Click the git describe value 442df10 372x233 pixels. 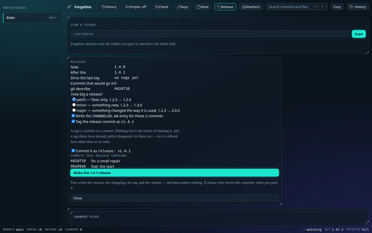pyautogui.click(x=122, y=89)
